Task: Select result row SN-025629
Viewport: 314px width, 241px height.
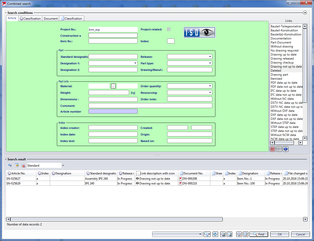Action: click(x=157, y=183)
